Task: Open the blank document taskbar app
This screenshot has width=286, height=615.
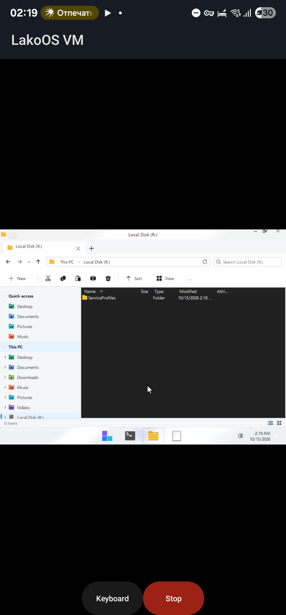Action: [177, 436]
